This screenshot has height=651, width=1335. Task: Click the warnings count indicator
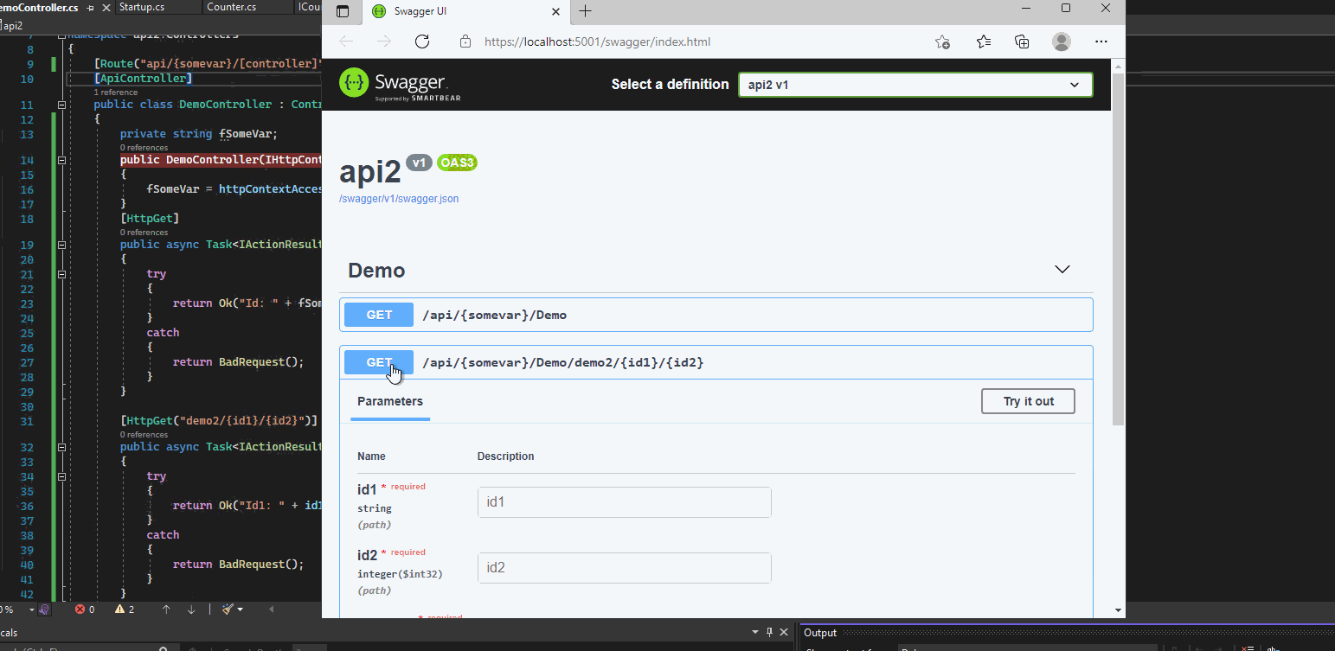(x=125, y=610)
